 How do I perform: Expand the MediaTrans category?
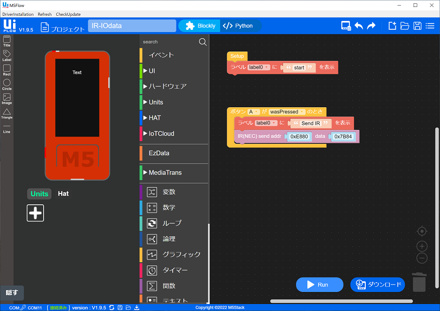pyautogui.click(x=174, y=173)
